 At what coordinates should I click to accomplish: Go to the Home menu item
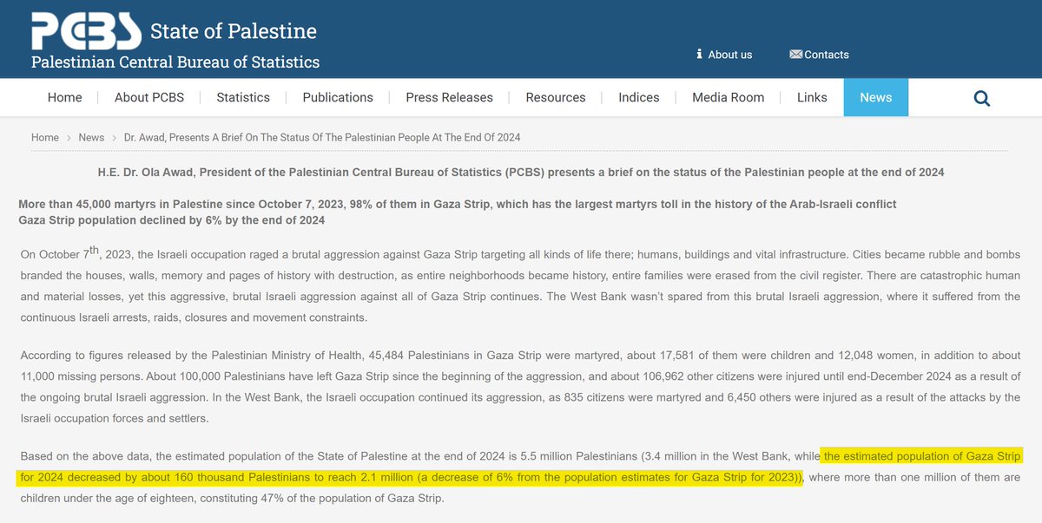coord(65,97)
